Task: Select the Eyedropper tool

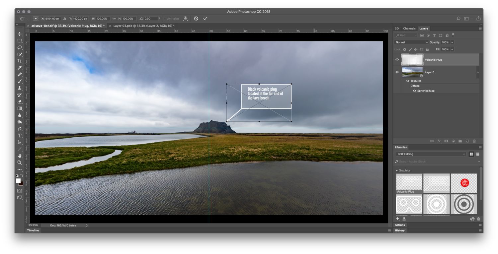Action: pos(20,68)
